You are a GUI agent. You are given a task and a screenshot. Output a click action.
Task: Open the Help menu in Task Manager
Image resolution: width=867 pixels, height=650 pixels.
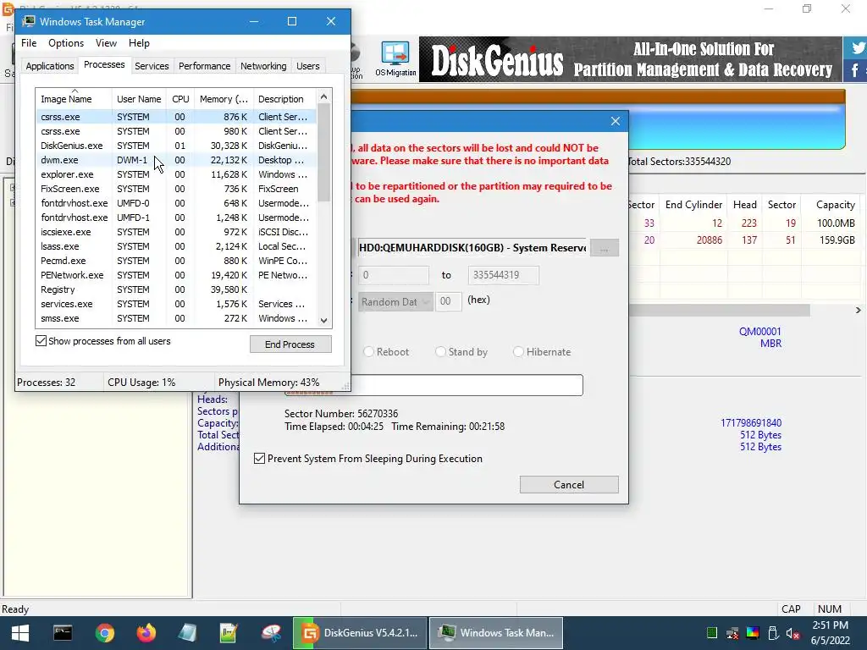pyautogui.click(x=139, y=43)
